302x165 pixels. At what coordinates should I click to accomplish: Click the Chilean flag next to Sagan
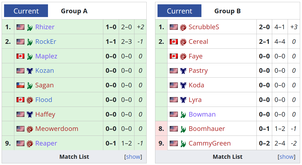coord(20,85)
